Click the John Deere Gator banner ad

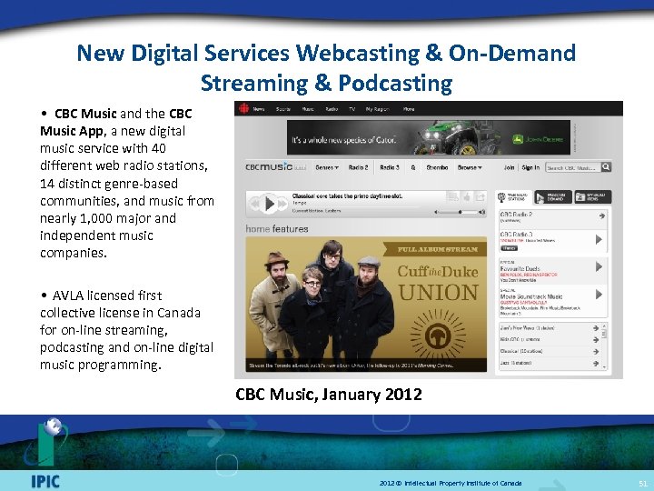coord(429,138)
